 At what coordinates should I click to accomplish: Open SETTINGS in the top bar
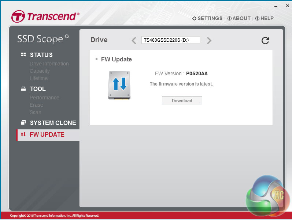[207, 18]
